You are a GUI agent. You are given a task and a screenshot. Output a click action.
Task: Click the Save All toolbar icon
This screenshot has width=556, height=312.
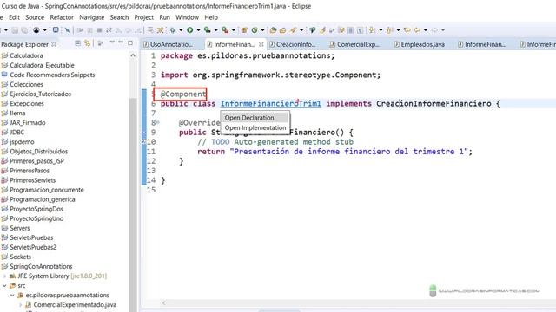pyautogui.click(x=24, y=30)
